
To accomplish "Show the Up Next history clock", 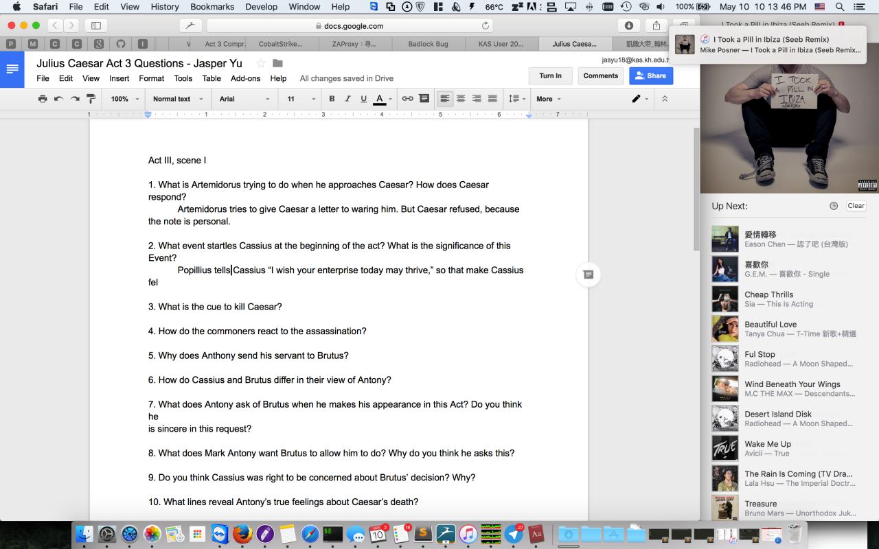I will (834, 206).
